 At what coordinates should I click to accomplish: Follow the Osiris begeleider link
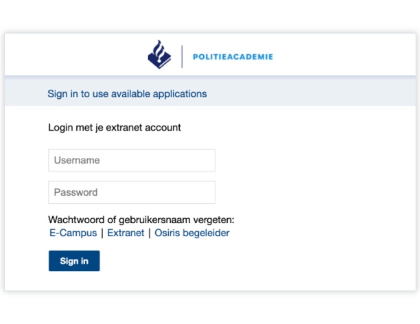192,233
